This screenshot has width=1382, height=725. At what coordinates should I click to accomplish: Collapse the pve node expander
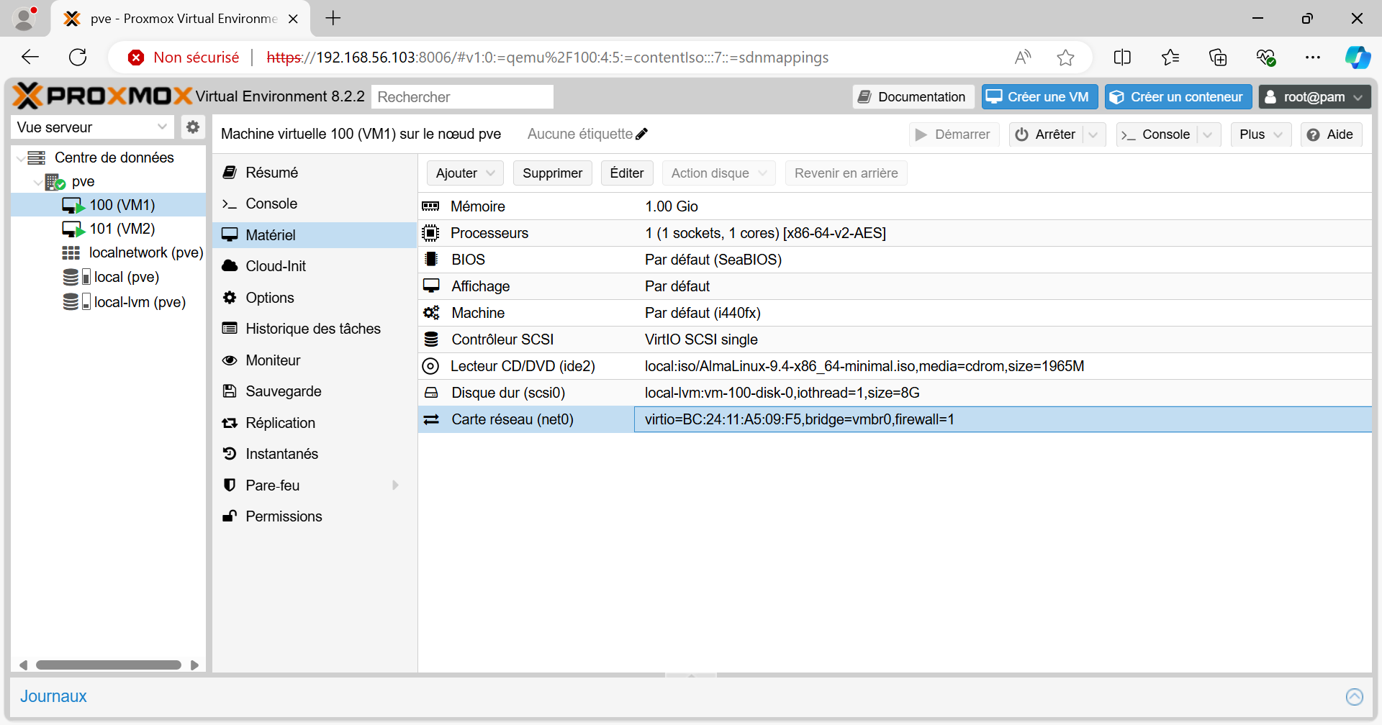37,182
